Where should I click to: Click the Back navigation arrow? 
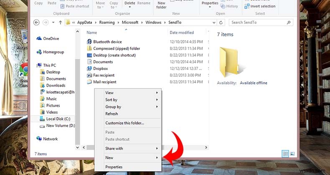click(x=36, y=22)
